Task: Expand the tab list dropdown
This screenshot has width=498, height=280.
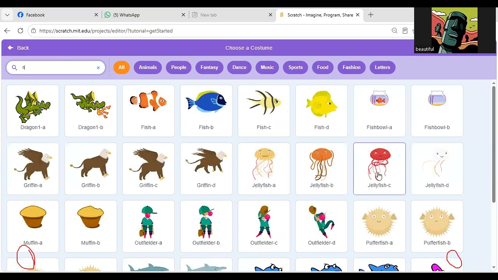Action: coord(7,15)
